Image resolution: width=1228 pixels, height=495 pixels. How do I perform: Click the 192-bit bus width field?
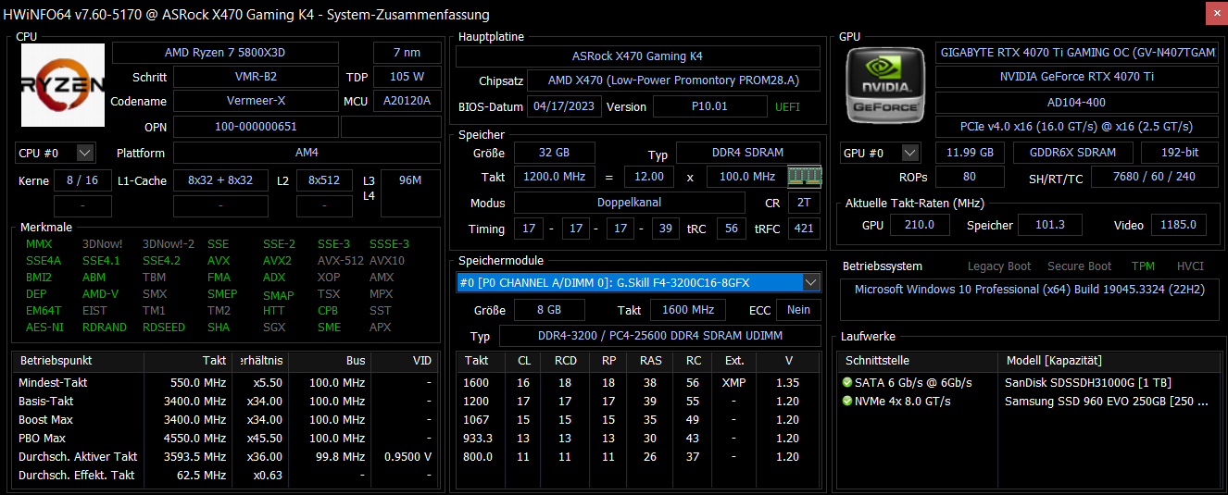(1180, 153)
